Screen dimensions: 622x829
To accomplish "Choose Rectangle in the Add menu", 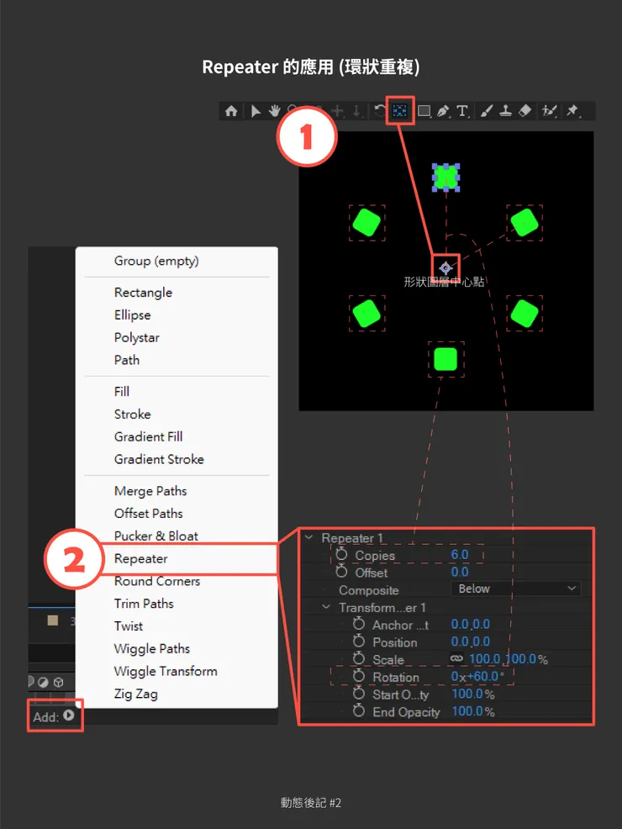I will coord(143,293).
